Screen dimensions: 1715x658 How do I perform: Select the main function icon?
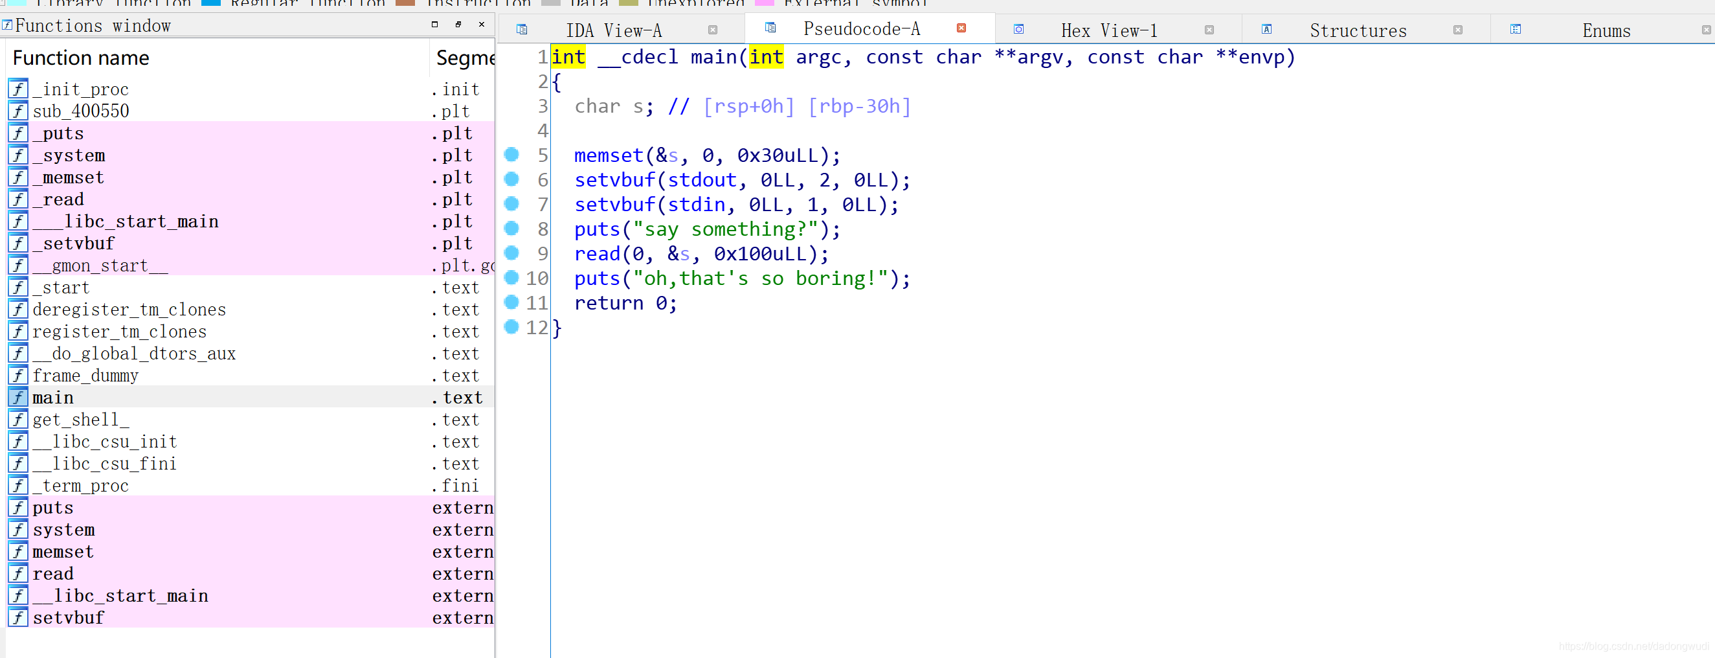(x=18, y=396)
